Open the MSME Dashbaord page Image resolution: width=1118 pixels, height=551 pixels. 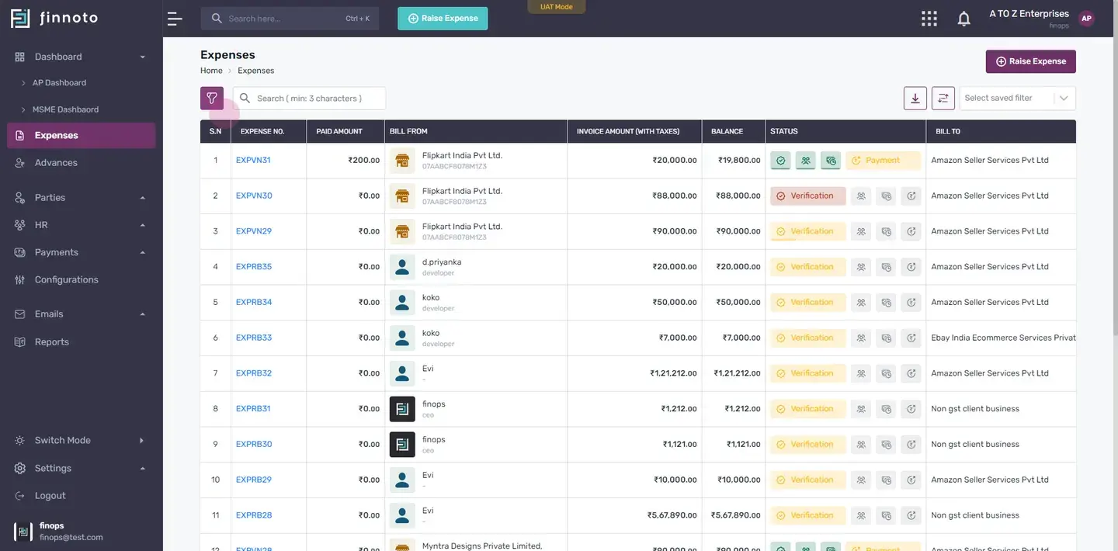tap(65, 109)
